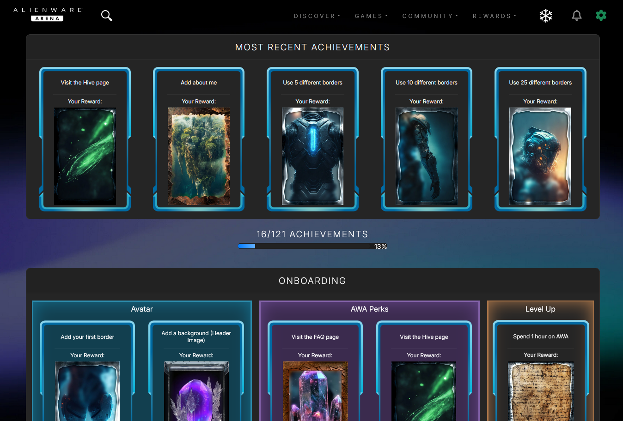This screenshot has width=623, height=421.
Task: Select the floating island reward image
Action: point(199,156)
